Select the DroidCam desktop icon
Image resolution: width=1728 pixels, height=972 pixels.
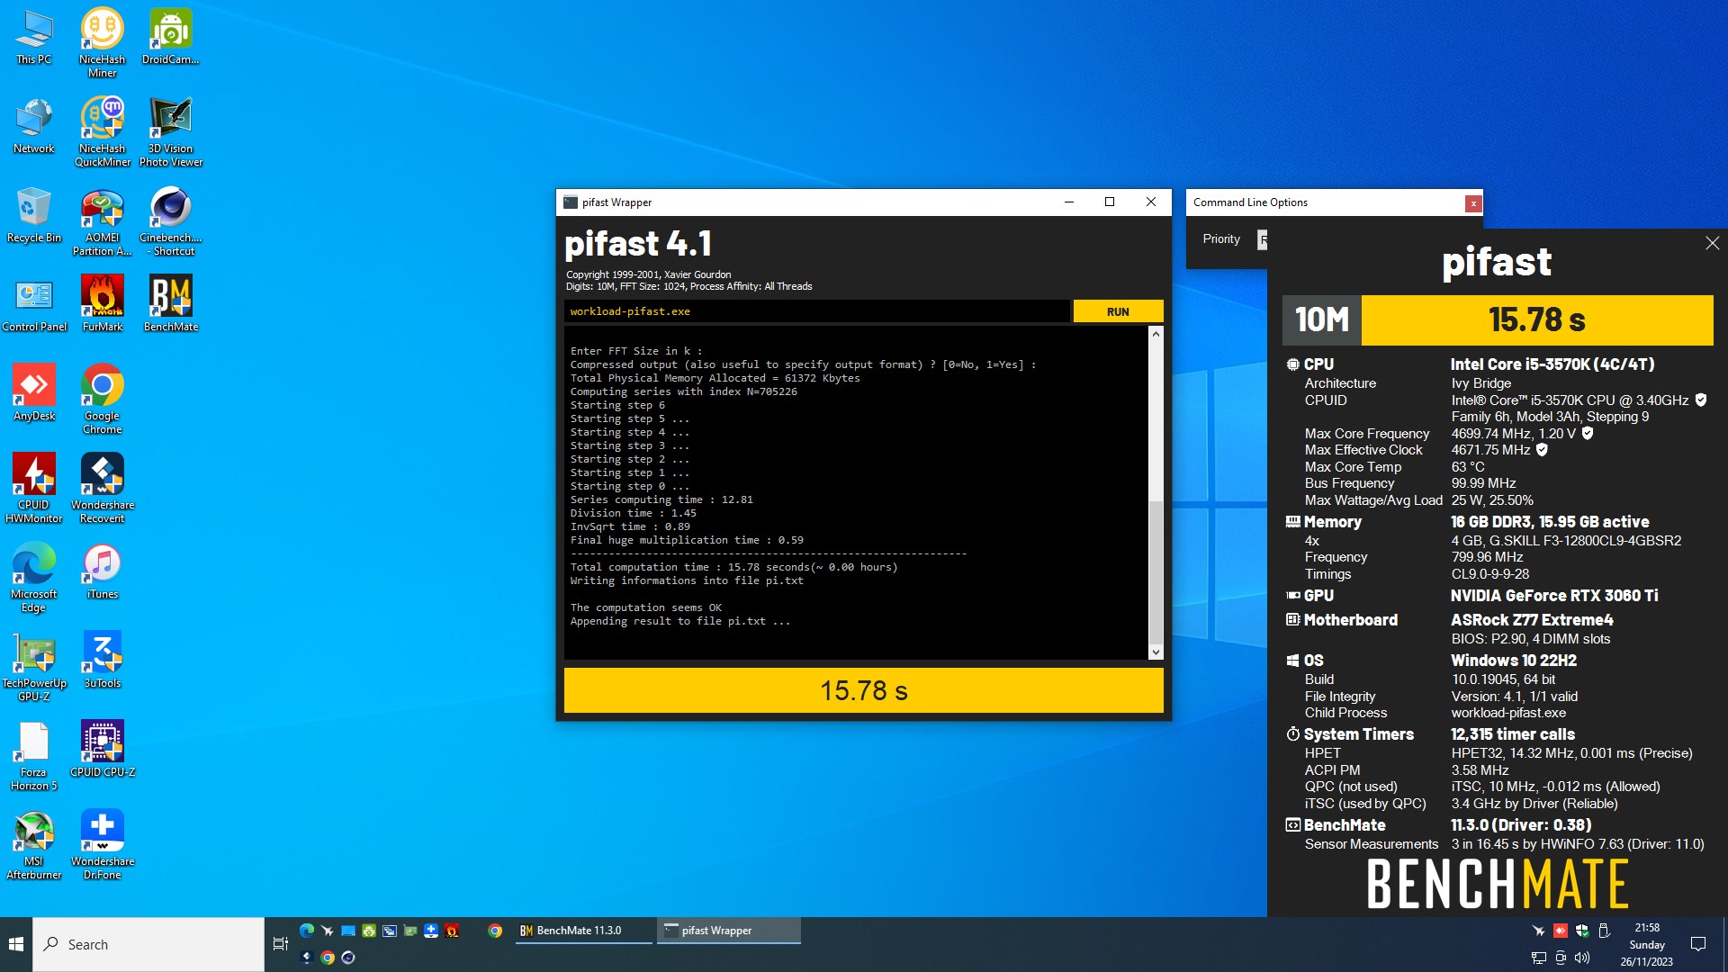click(x=171, y=37)
